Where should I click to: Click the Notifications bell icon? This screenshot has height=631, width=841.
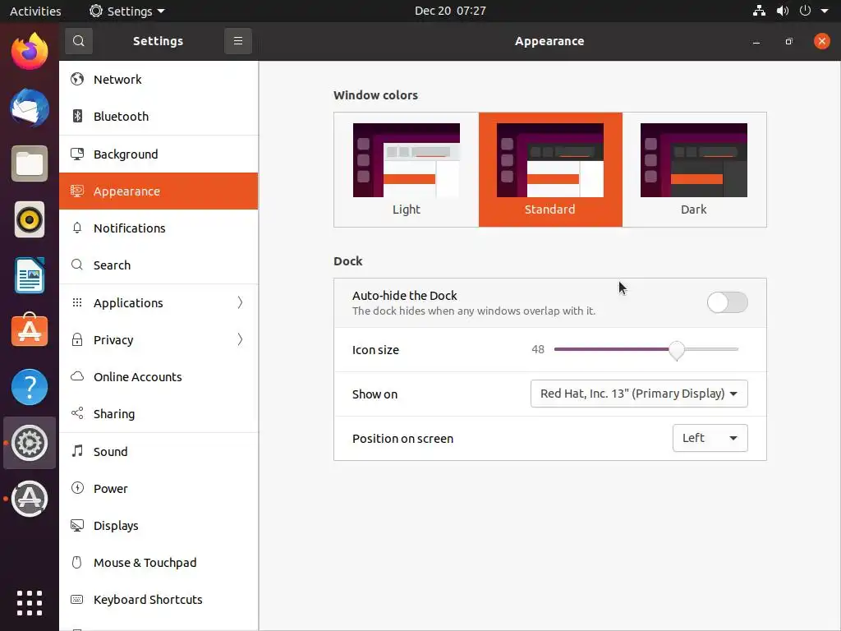(x=77, y=228)
